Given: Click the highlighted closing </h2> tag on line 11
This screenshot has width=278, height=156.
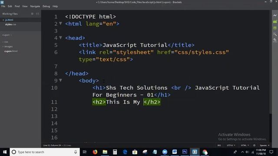Looking at the screenshot, I should [x=152, y=102].
